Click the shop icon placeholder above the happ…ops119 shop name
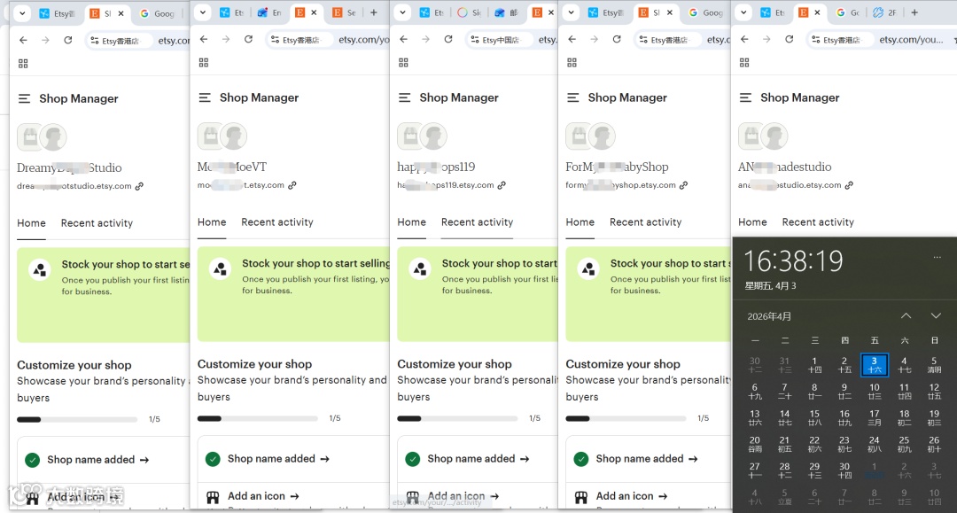This screenshot has width=957, height=513. (x=410, y=136)
